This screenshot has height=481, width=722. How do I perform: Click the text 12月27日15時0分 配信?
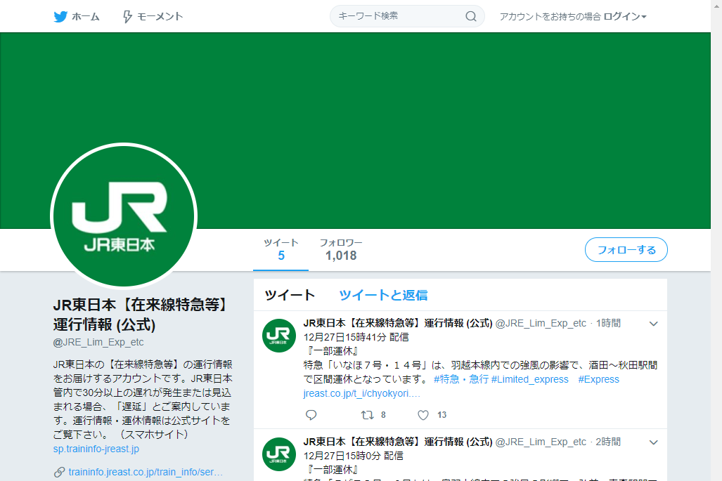click(353, 456)
